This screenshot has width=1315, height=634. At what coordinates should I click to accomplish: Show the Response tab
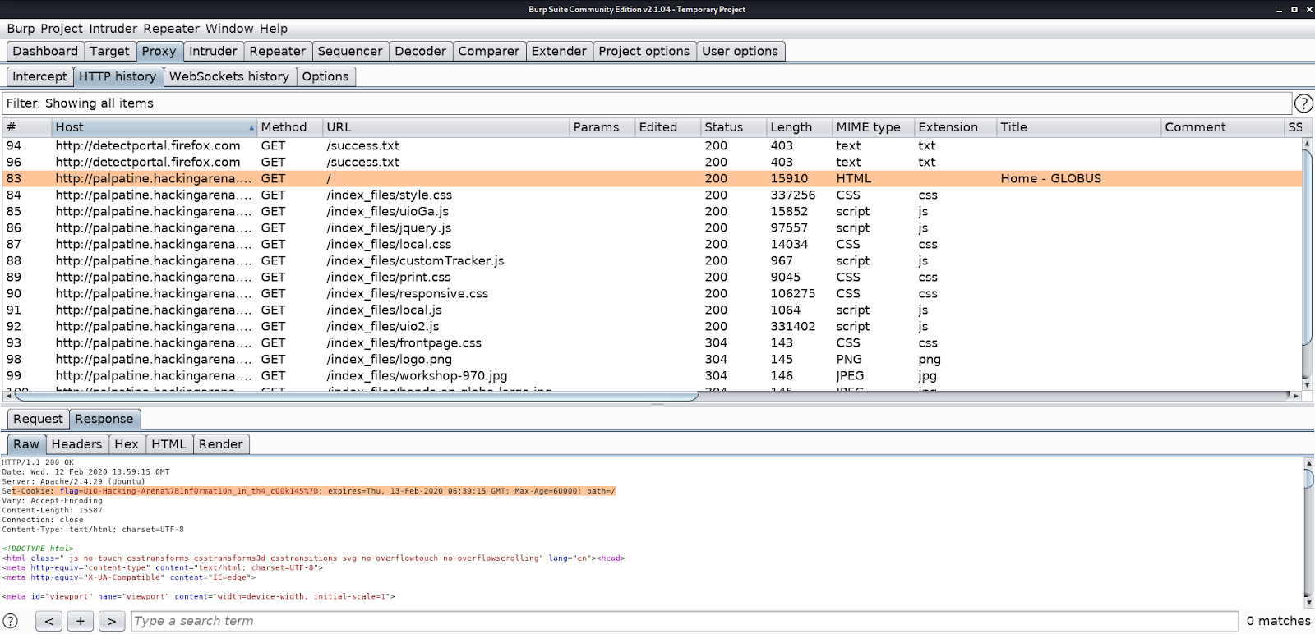[104, 419]
